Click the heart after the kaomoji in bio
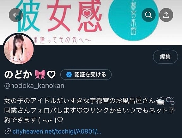Viewport: 182px width, 138px height. [x=60, y=120]
